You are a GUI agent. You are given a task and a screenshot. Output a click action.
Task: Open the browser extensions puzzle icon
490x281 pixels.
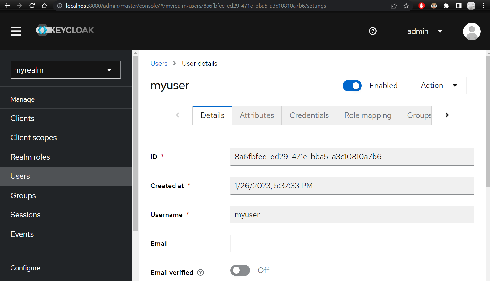click(x=446, y=6)
